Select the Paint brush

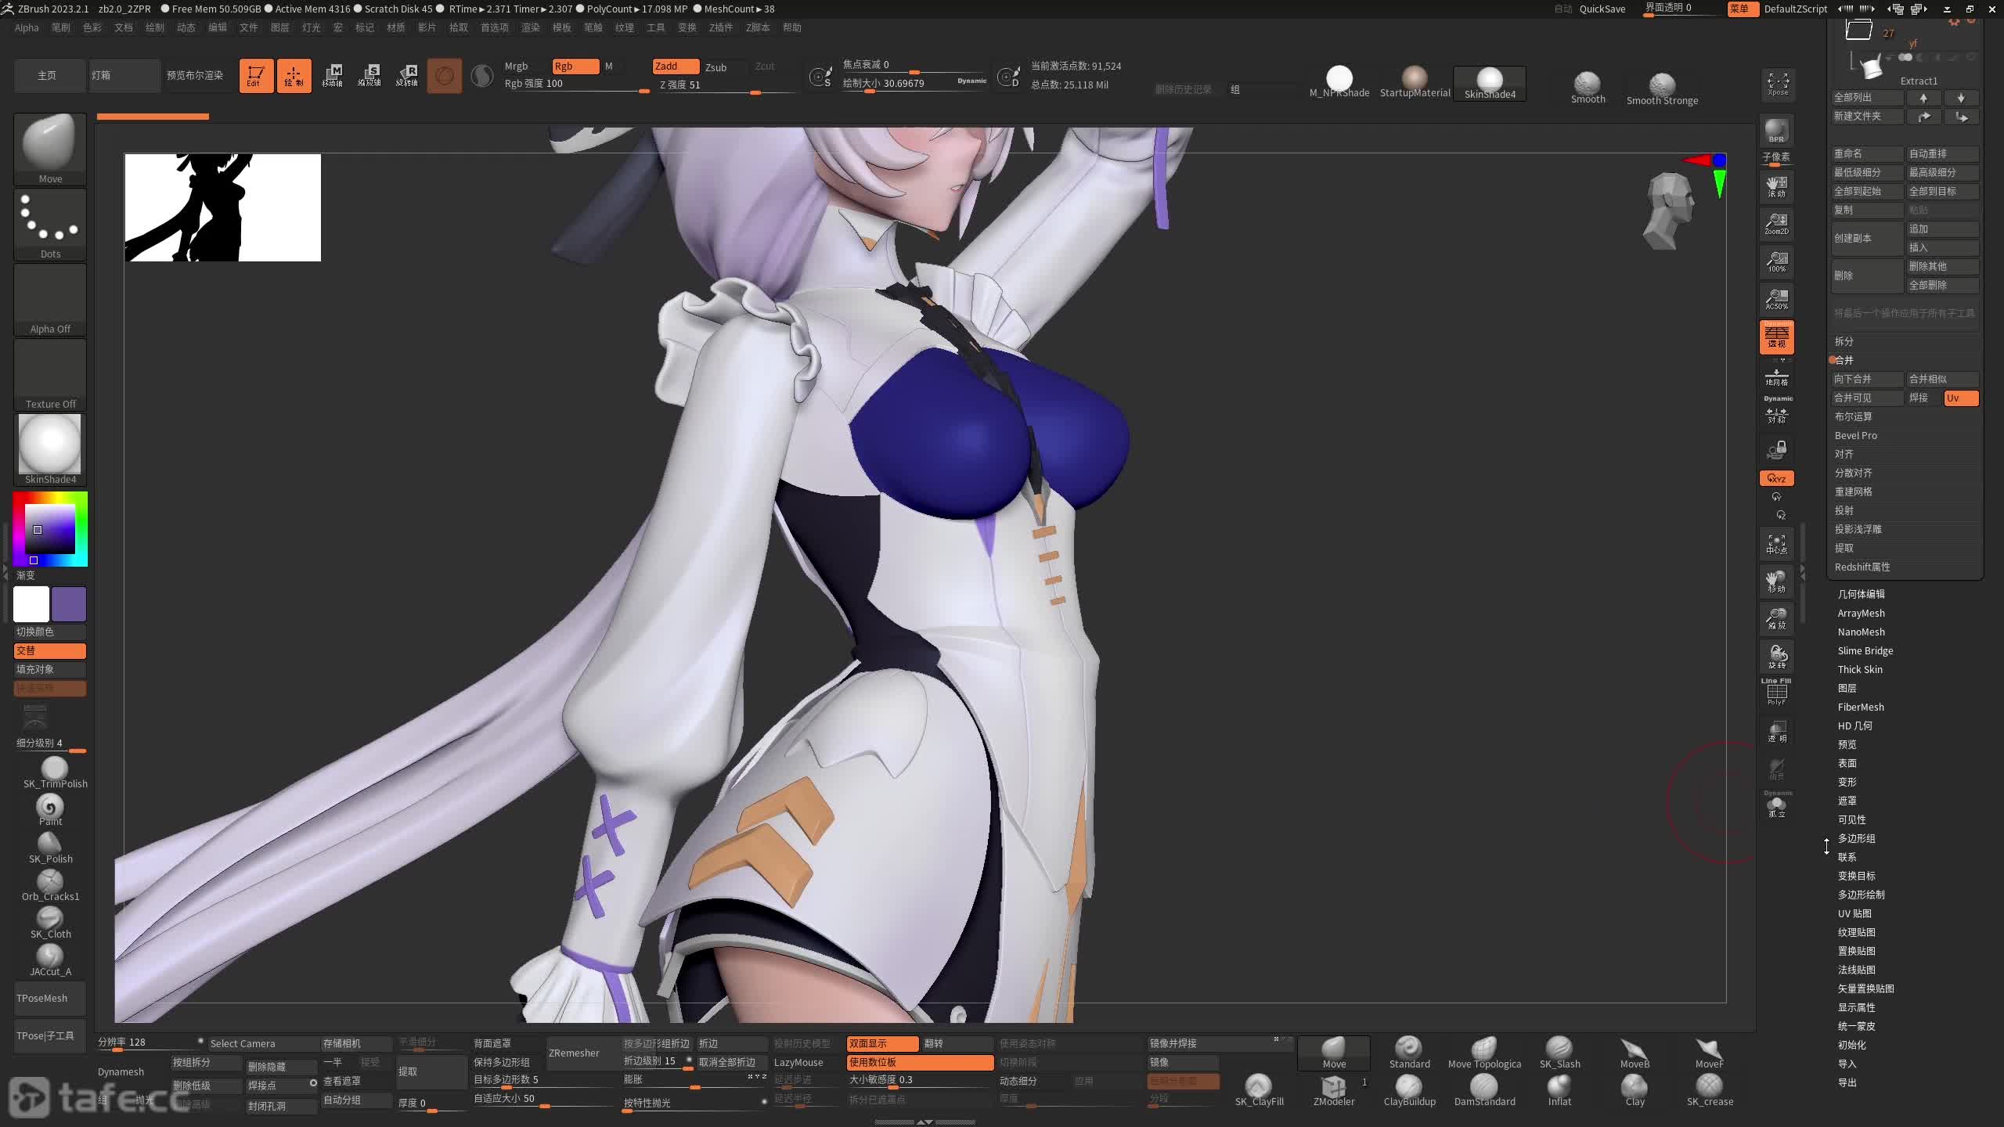pyautogui.click(x=50, y=810)
